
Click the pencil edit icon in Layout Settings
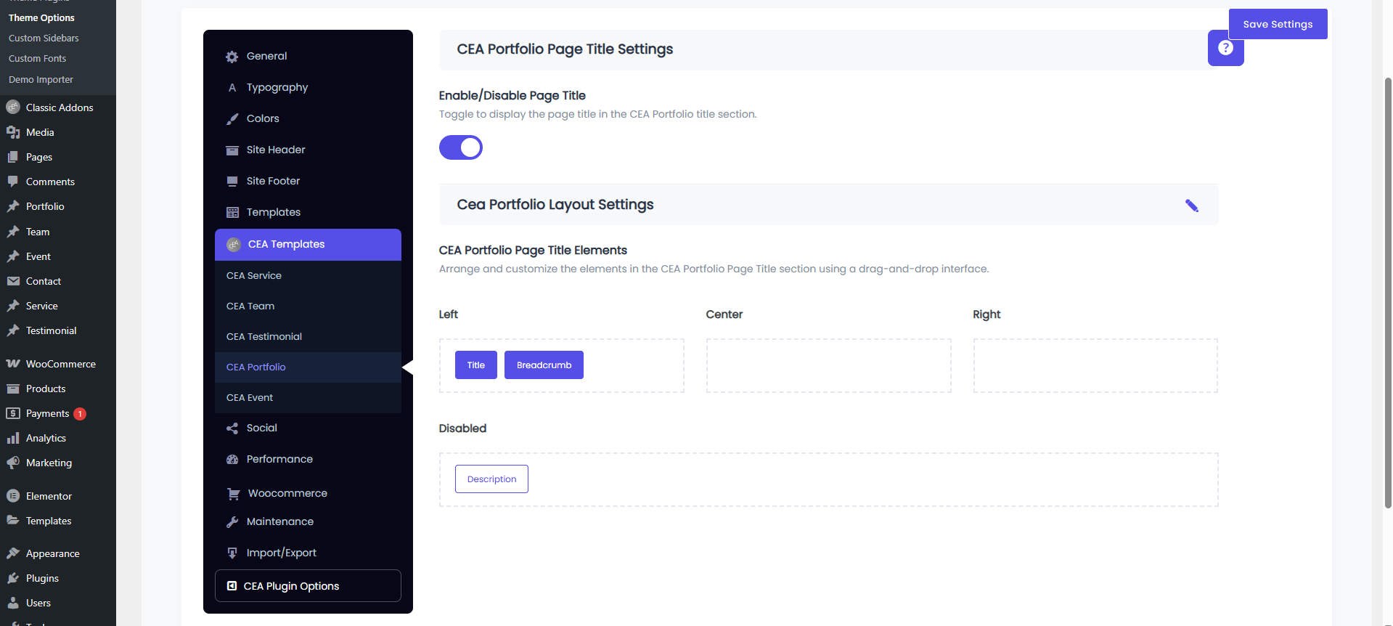(x=1191, y=206)
